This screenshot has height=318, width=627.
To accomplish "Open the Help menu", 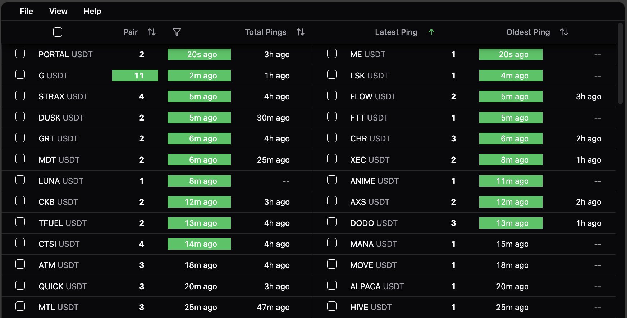I will (92, 12).
